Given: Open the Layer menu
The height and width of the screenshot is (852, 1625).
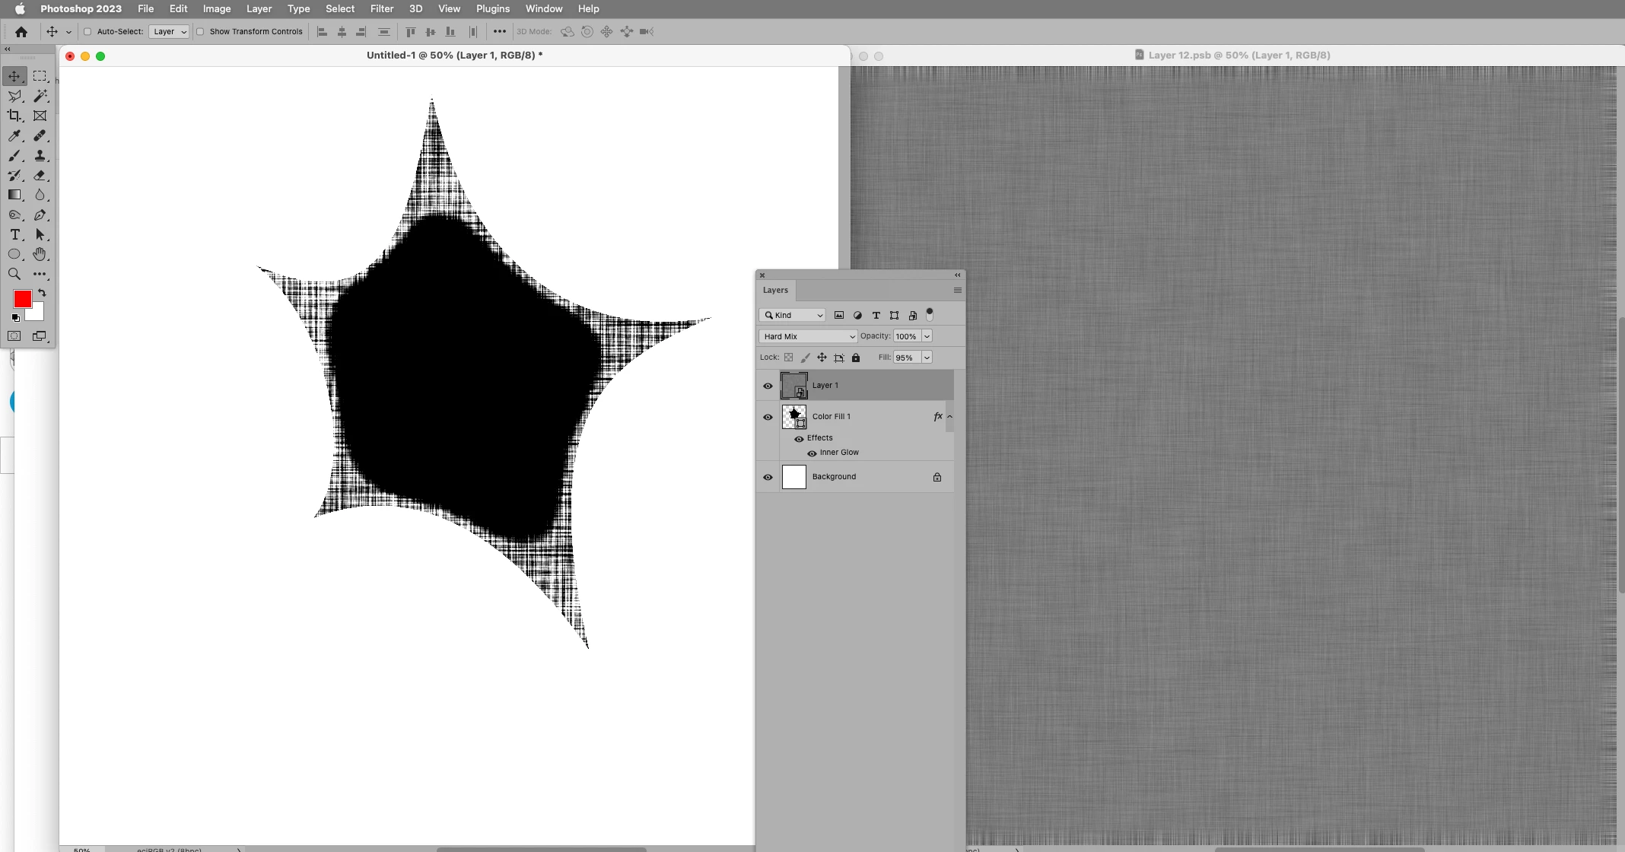Looking at the screenshot, I should 259,8.
